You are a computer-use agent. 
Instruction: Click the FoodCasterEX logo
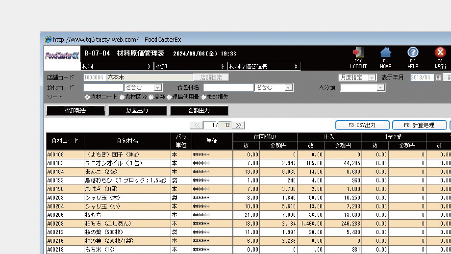pos(62,55)
